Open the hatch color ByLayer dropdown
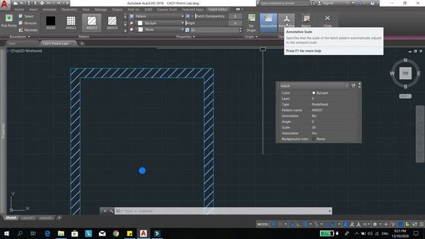 point(160,23)
